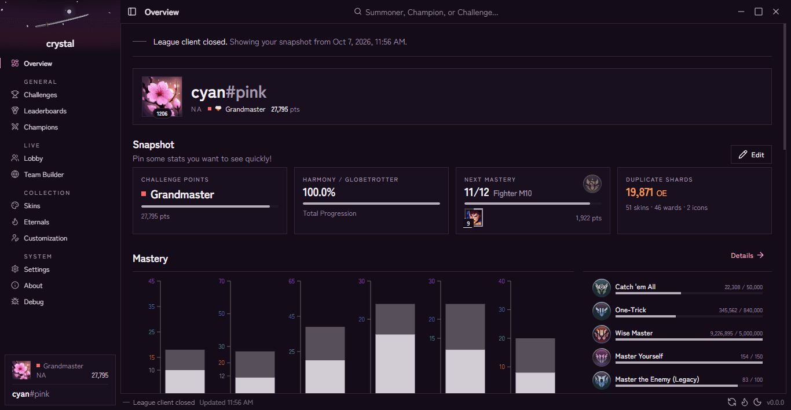Screen dimensions: 791x410
Task: Select the Master Yourself challenge title
Action: (x=639, y=356)
